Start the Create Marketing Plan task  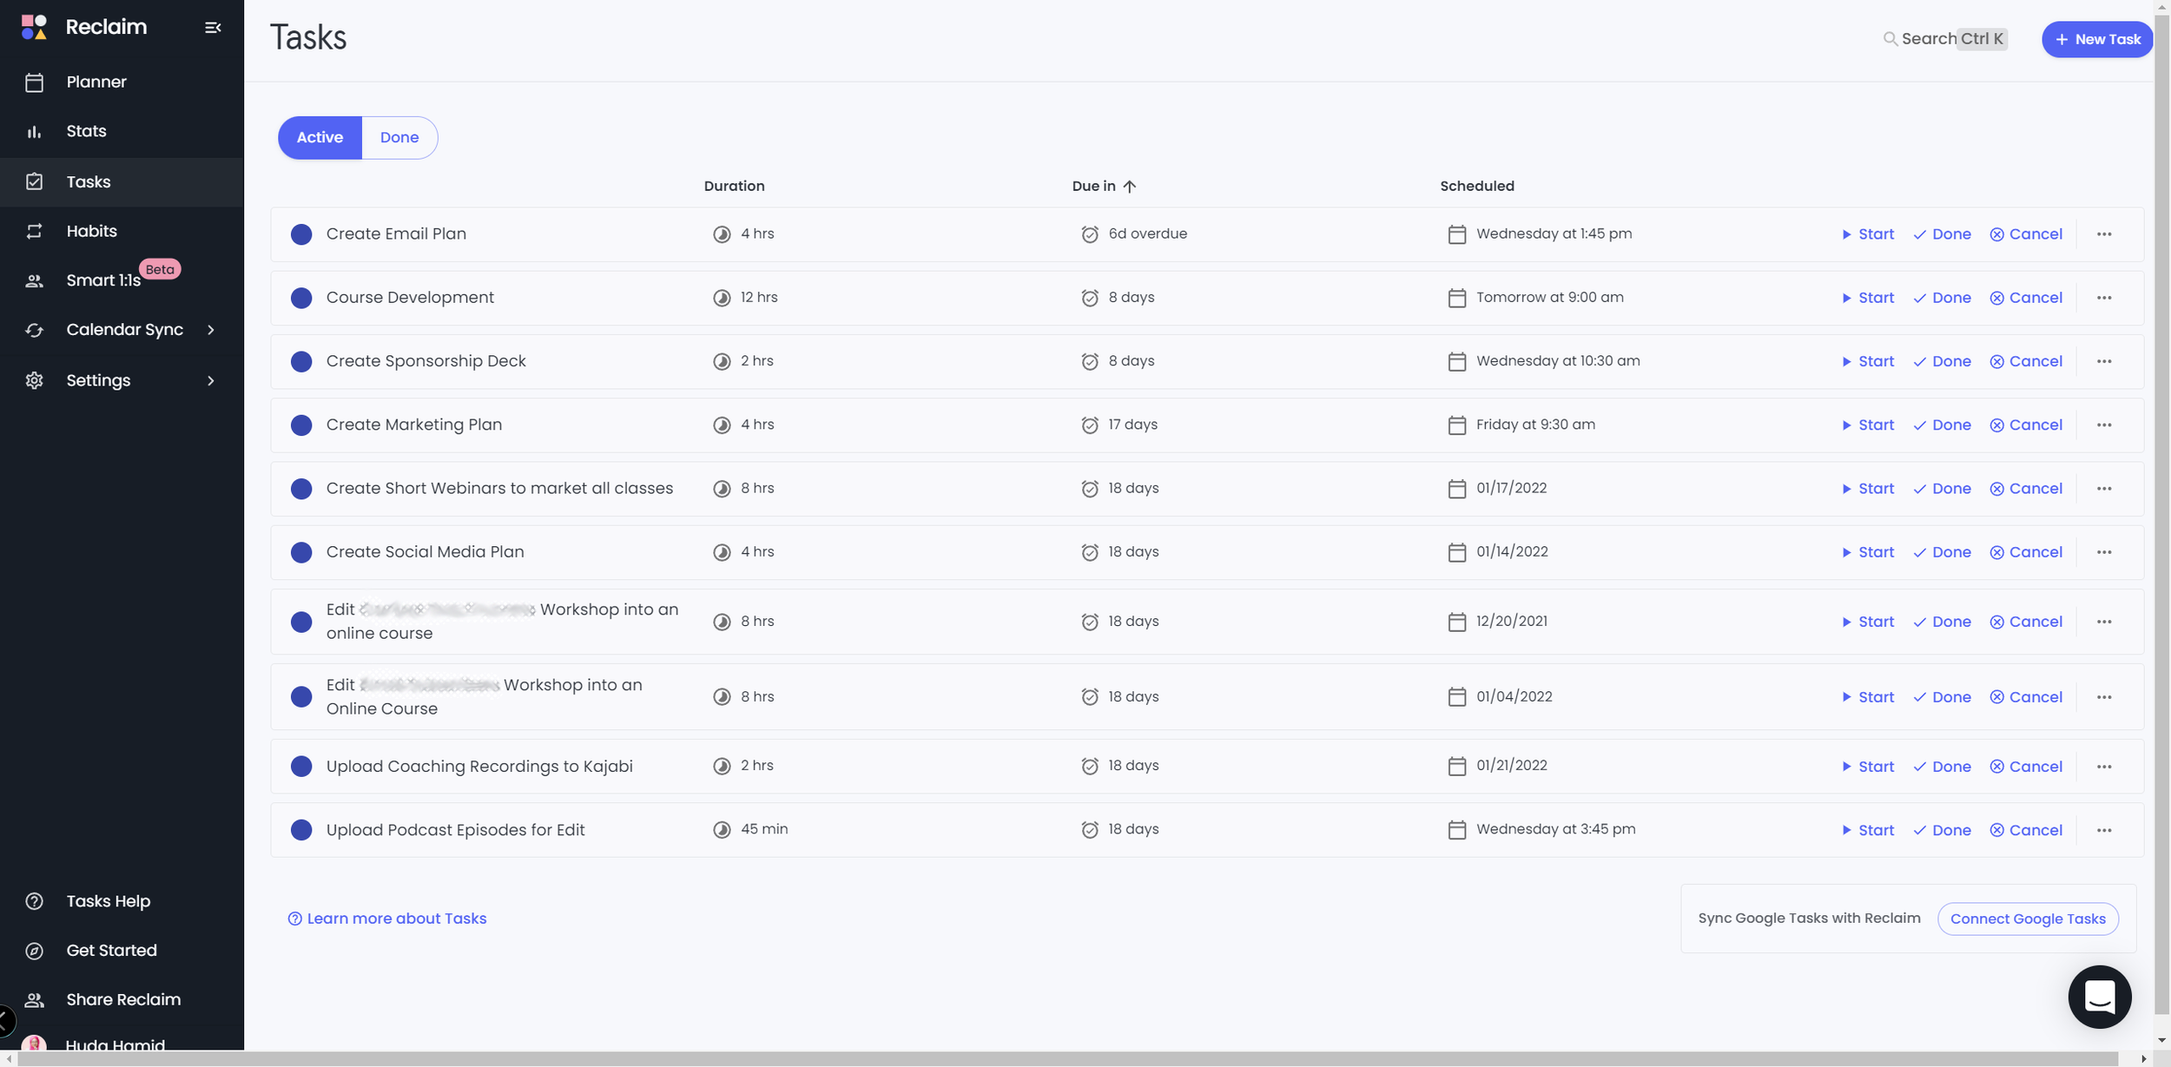[1868, 425]
